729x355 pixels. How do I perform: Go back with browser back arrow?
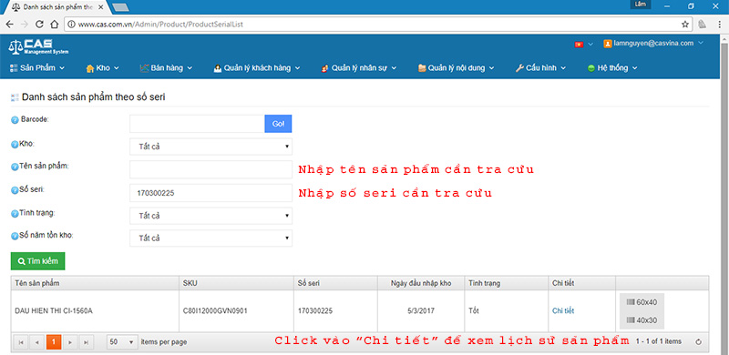tap(9, 25)
